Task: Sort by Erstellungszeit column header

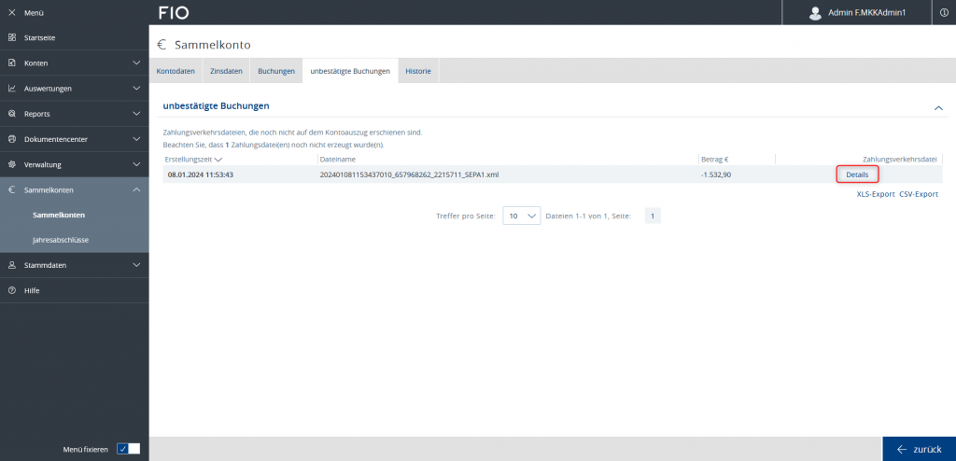Action: click(192, 160)
